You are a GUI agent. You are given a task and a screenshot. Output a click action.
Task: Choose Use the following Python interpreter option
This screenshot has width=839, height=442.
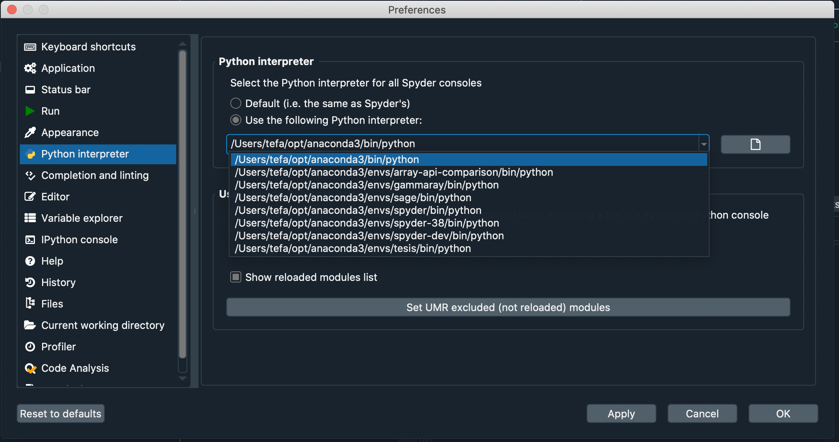(x=235, y=120)
